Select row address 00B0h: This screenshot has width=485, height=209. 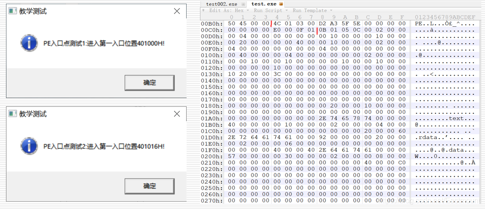coord(212,24)
